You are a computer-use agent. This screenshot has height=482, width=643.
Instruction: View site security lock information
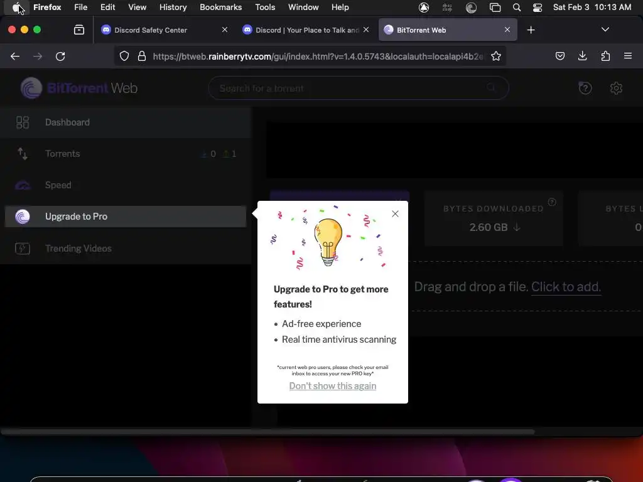[142, 56]
